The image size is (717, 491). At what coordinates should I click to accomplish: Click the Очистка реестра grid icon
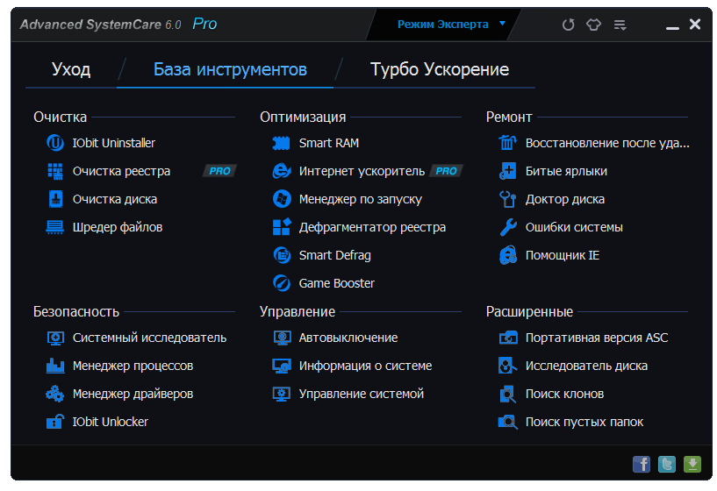55,171
